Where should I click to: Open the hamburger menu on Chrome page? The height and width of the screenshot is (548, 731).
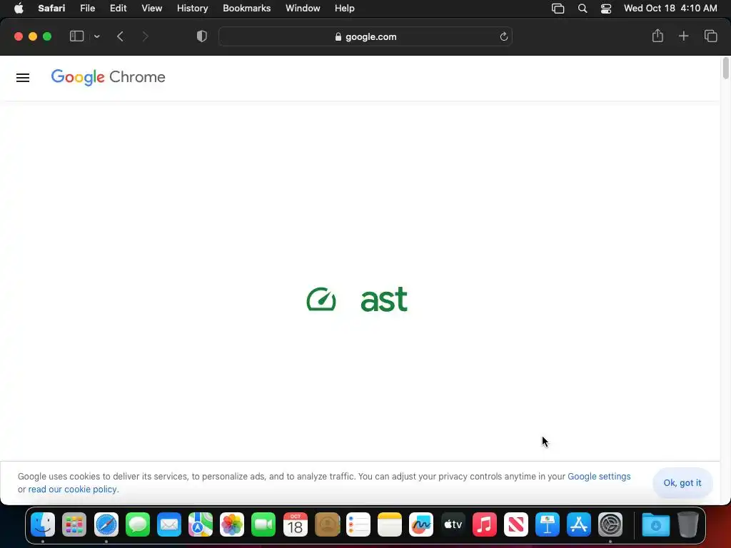click(23, 78)
